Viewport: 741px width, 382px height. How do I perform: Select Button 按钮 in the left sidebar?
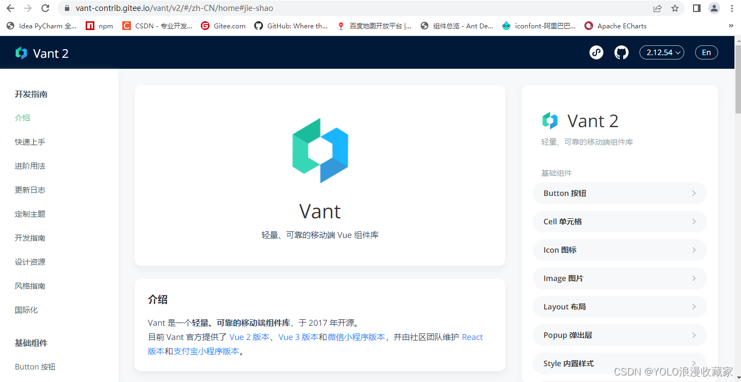click(x=35, y=367)
